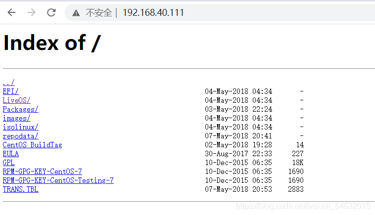
Task: Click the size 18K for GPL
Action: coord(298,163)
